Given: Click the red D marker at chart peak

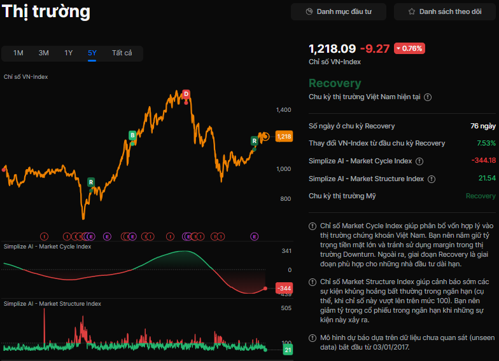Looking at the screenshot, I should pyautogui.click(x=186, y=95).
